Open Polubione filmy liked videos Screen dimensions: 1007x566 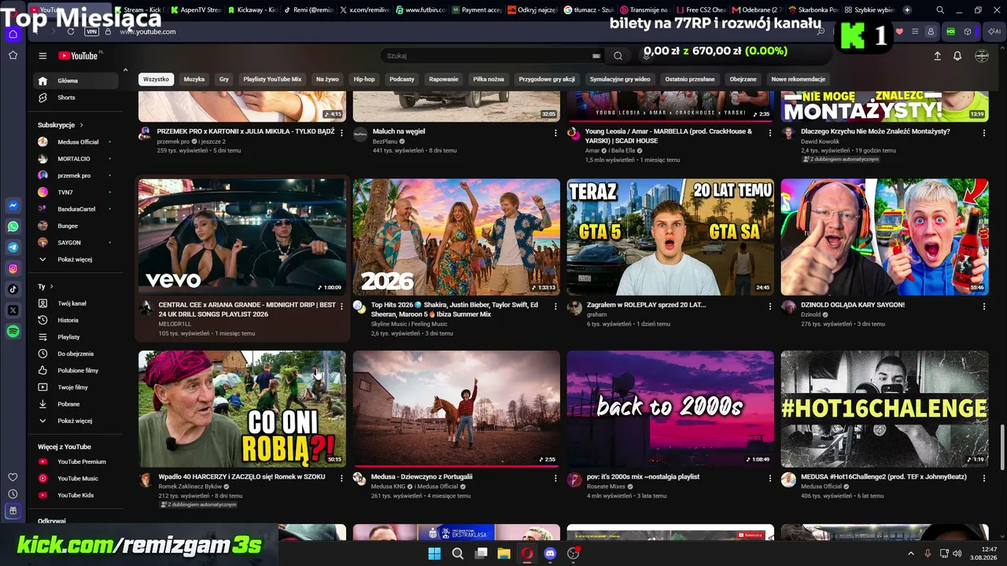tap(78, 370)
